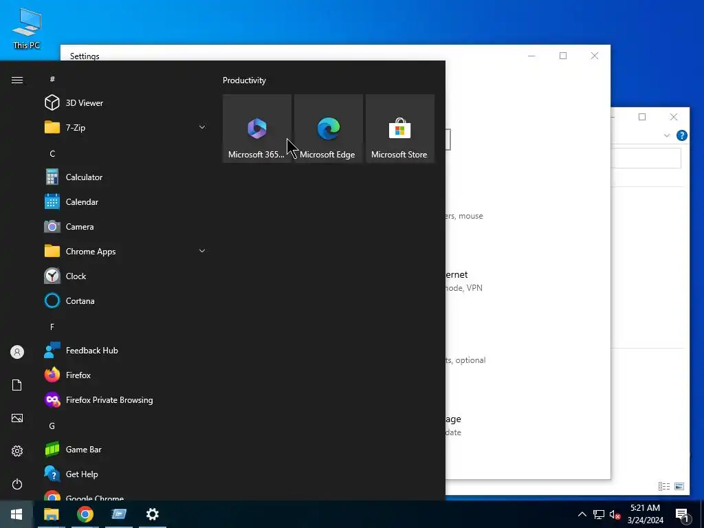Click the network tray icon
Viewport: 704px width, 528px height.
click(599, 514)
